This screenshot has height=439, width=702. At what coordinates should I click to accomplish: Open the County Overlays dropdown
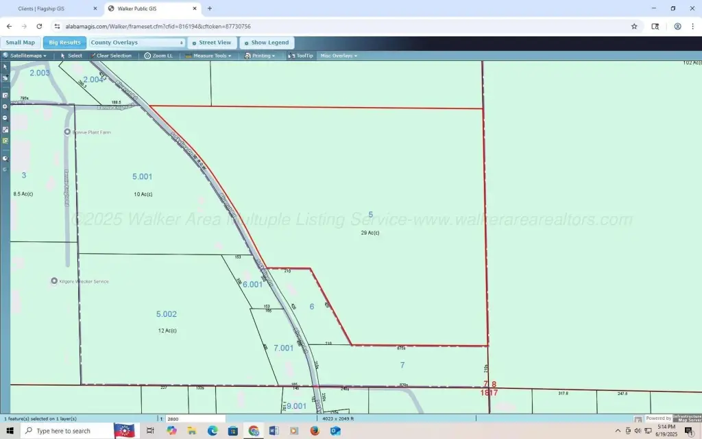(x=137, y=43)
